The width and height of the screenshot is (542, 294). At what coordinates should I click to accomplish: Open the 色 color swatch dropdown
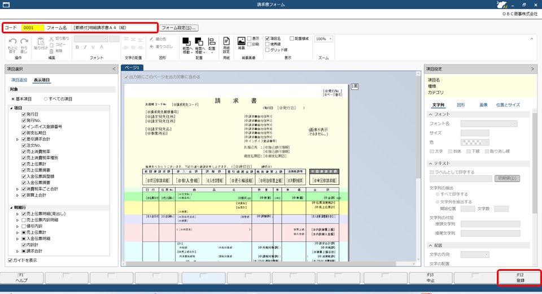(475, 142)
